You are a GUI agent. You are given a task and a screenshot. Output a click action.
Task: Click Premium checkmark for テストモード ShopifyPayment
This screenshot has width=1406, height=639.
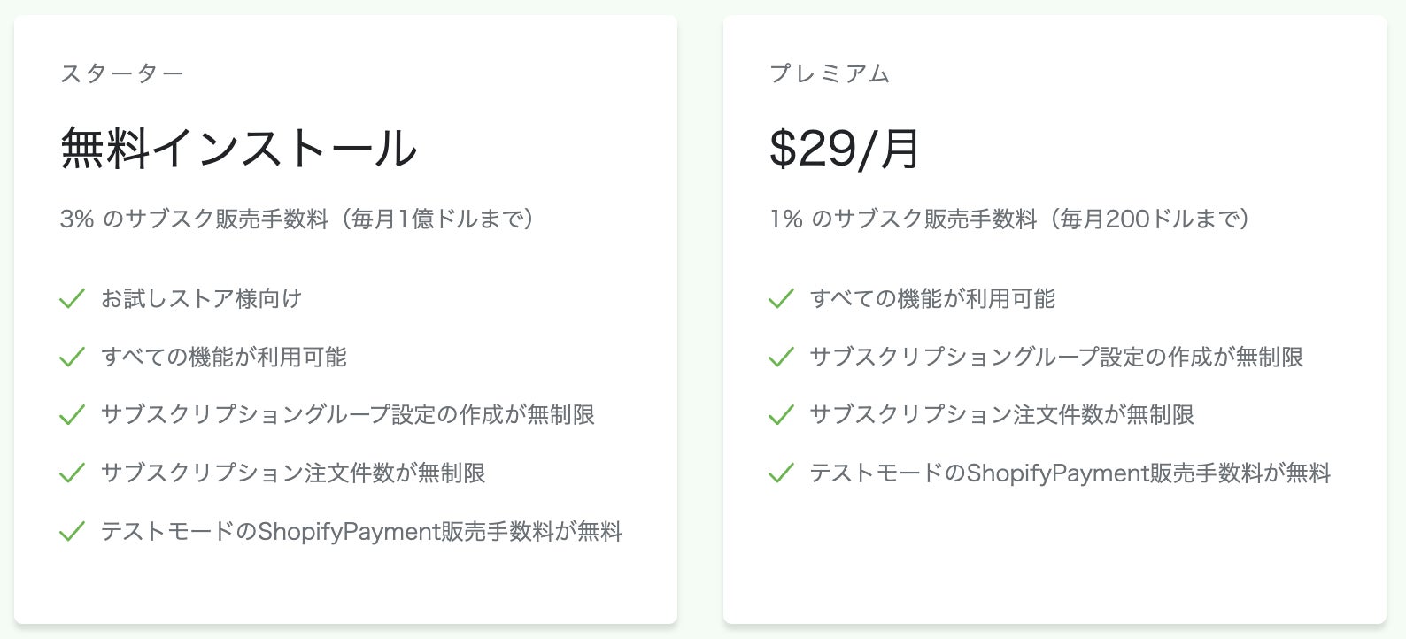(x=781, y=473)
